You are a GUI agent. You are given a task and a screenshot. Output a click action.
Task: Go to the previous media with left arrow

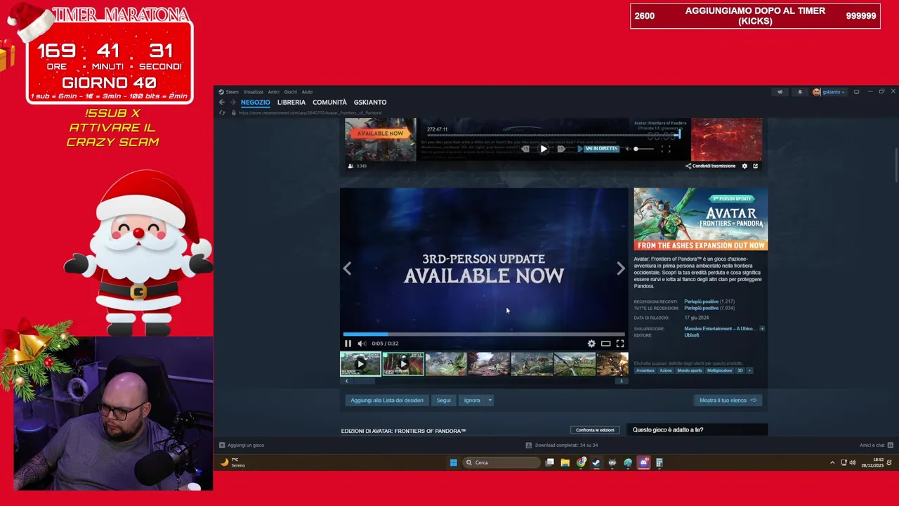347,268
